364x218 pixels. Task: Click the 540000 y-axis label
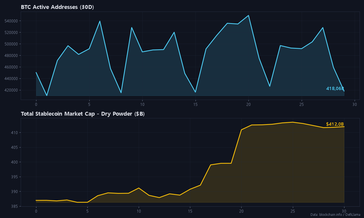[12, 21]
